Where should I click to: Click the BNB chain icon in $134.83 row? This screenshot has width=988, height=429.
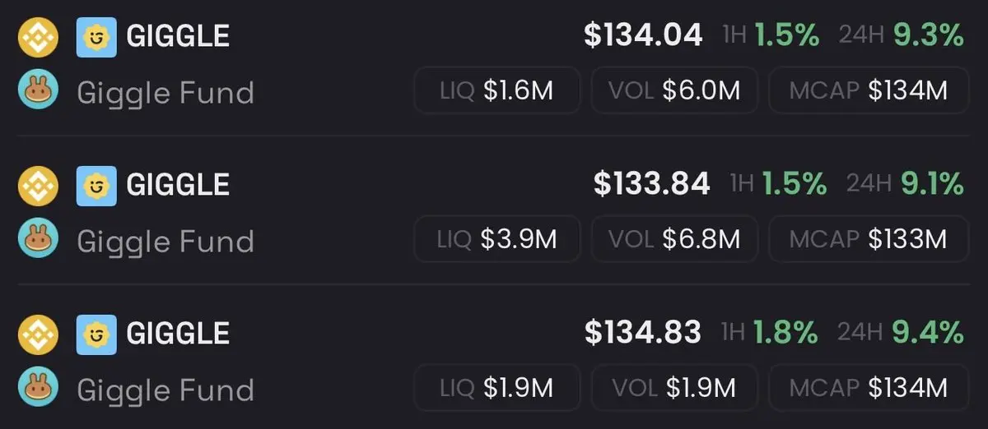coord(38,333)
